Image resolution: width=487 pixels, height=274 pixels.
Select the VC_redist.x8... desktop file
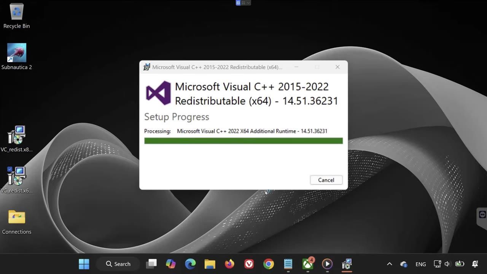[x=17, y=139]
